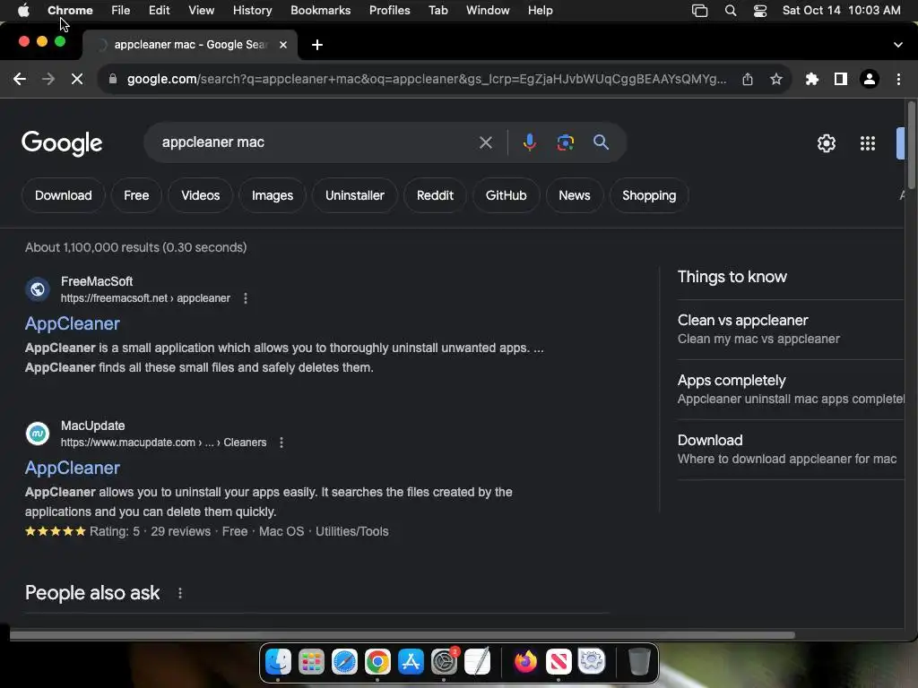Open the History menu

tap(252, 11)
